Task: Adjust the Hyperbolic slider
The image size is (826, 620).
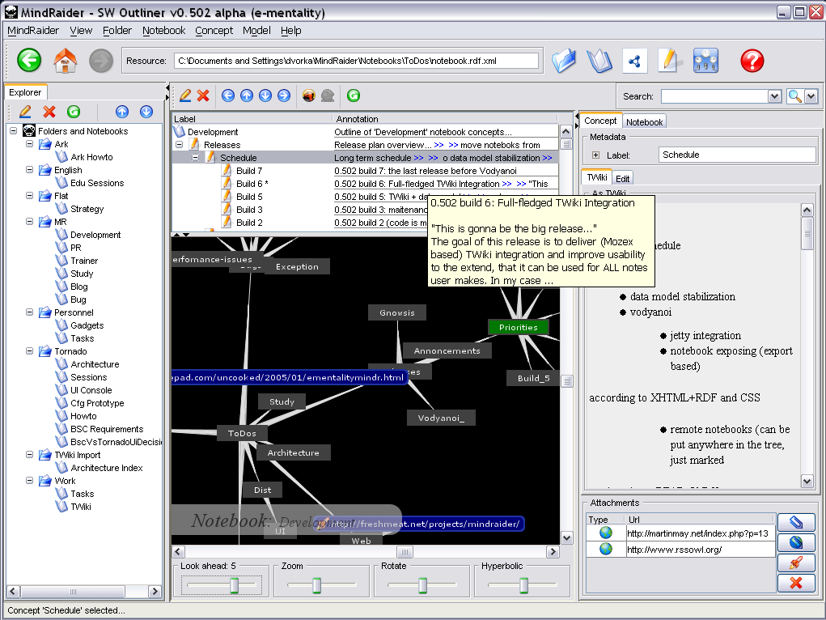Action: click(x=523, y=584)
